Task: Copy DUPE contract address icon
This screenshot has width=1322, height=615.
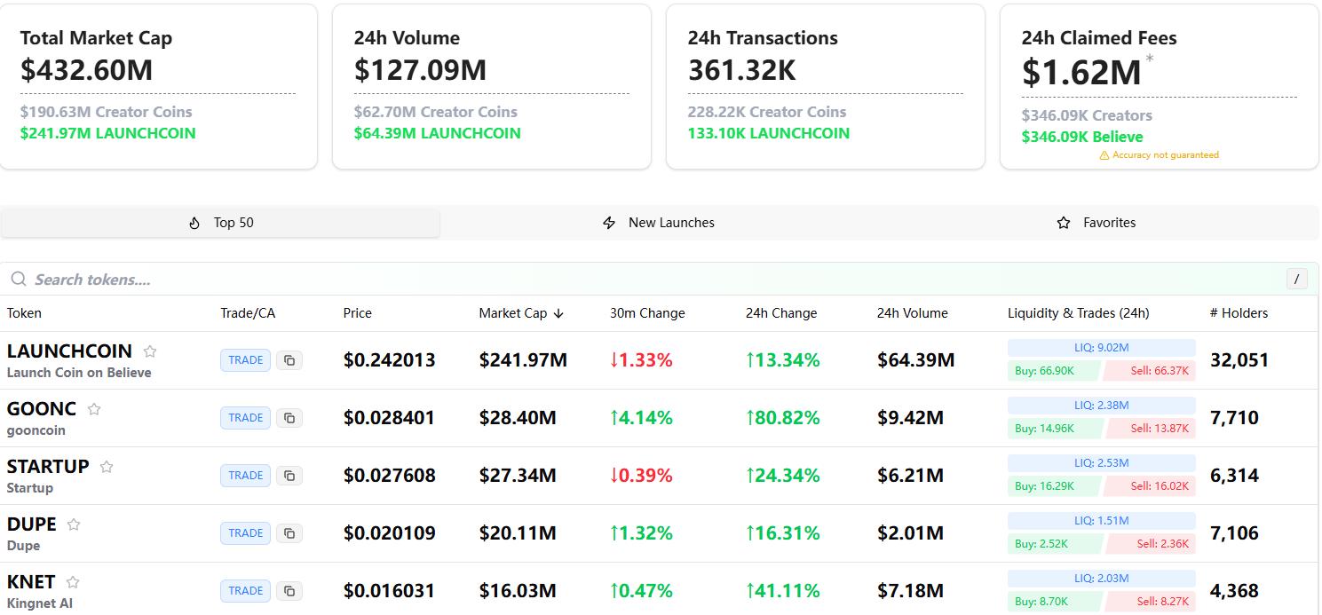Action: click(x=289, y=533)
